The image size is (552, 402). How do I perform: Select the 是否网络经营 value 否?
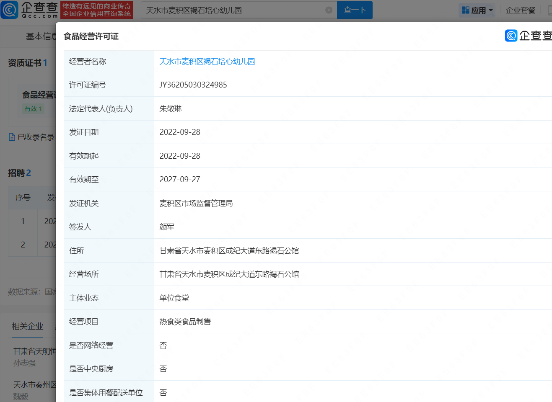pyautogui.click(x=163, y=345)
